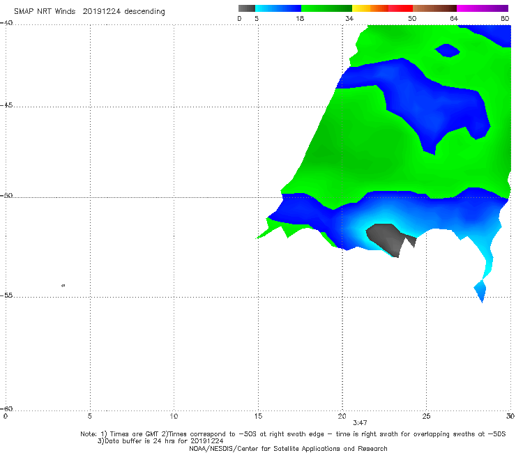
Task: Click the '3)Data buffer is 24 hrs' note line
Action: [x=160, y=441]
